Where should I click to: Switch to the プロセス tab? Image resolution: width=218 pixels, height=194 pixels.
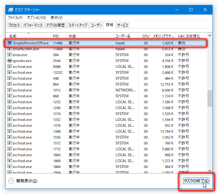click(x=14, y=25)
